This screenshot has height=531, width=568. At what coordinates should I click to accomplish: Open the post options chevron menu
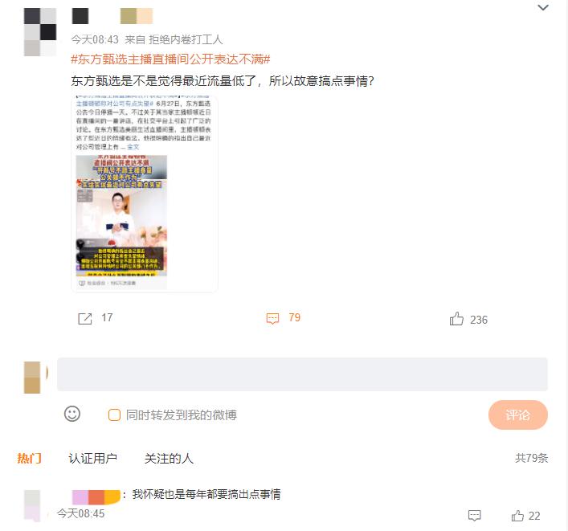[542, 7]
